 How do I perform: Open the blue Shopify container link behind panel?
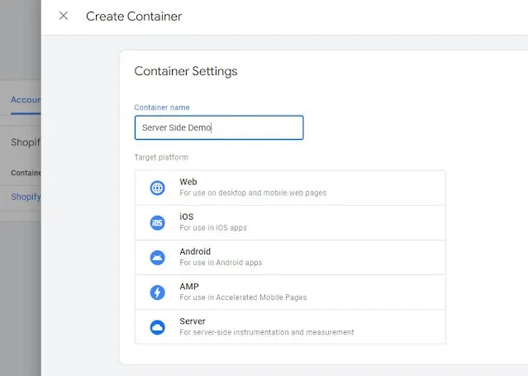[x=26, y=197]
